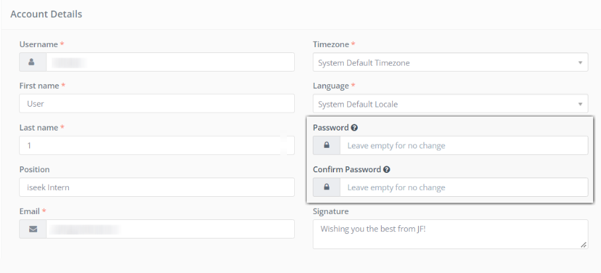
Task: Click the lock icon in Password row
Action: [326, 146]
